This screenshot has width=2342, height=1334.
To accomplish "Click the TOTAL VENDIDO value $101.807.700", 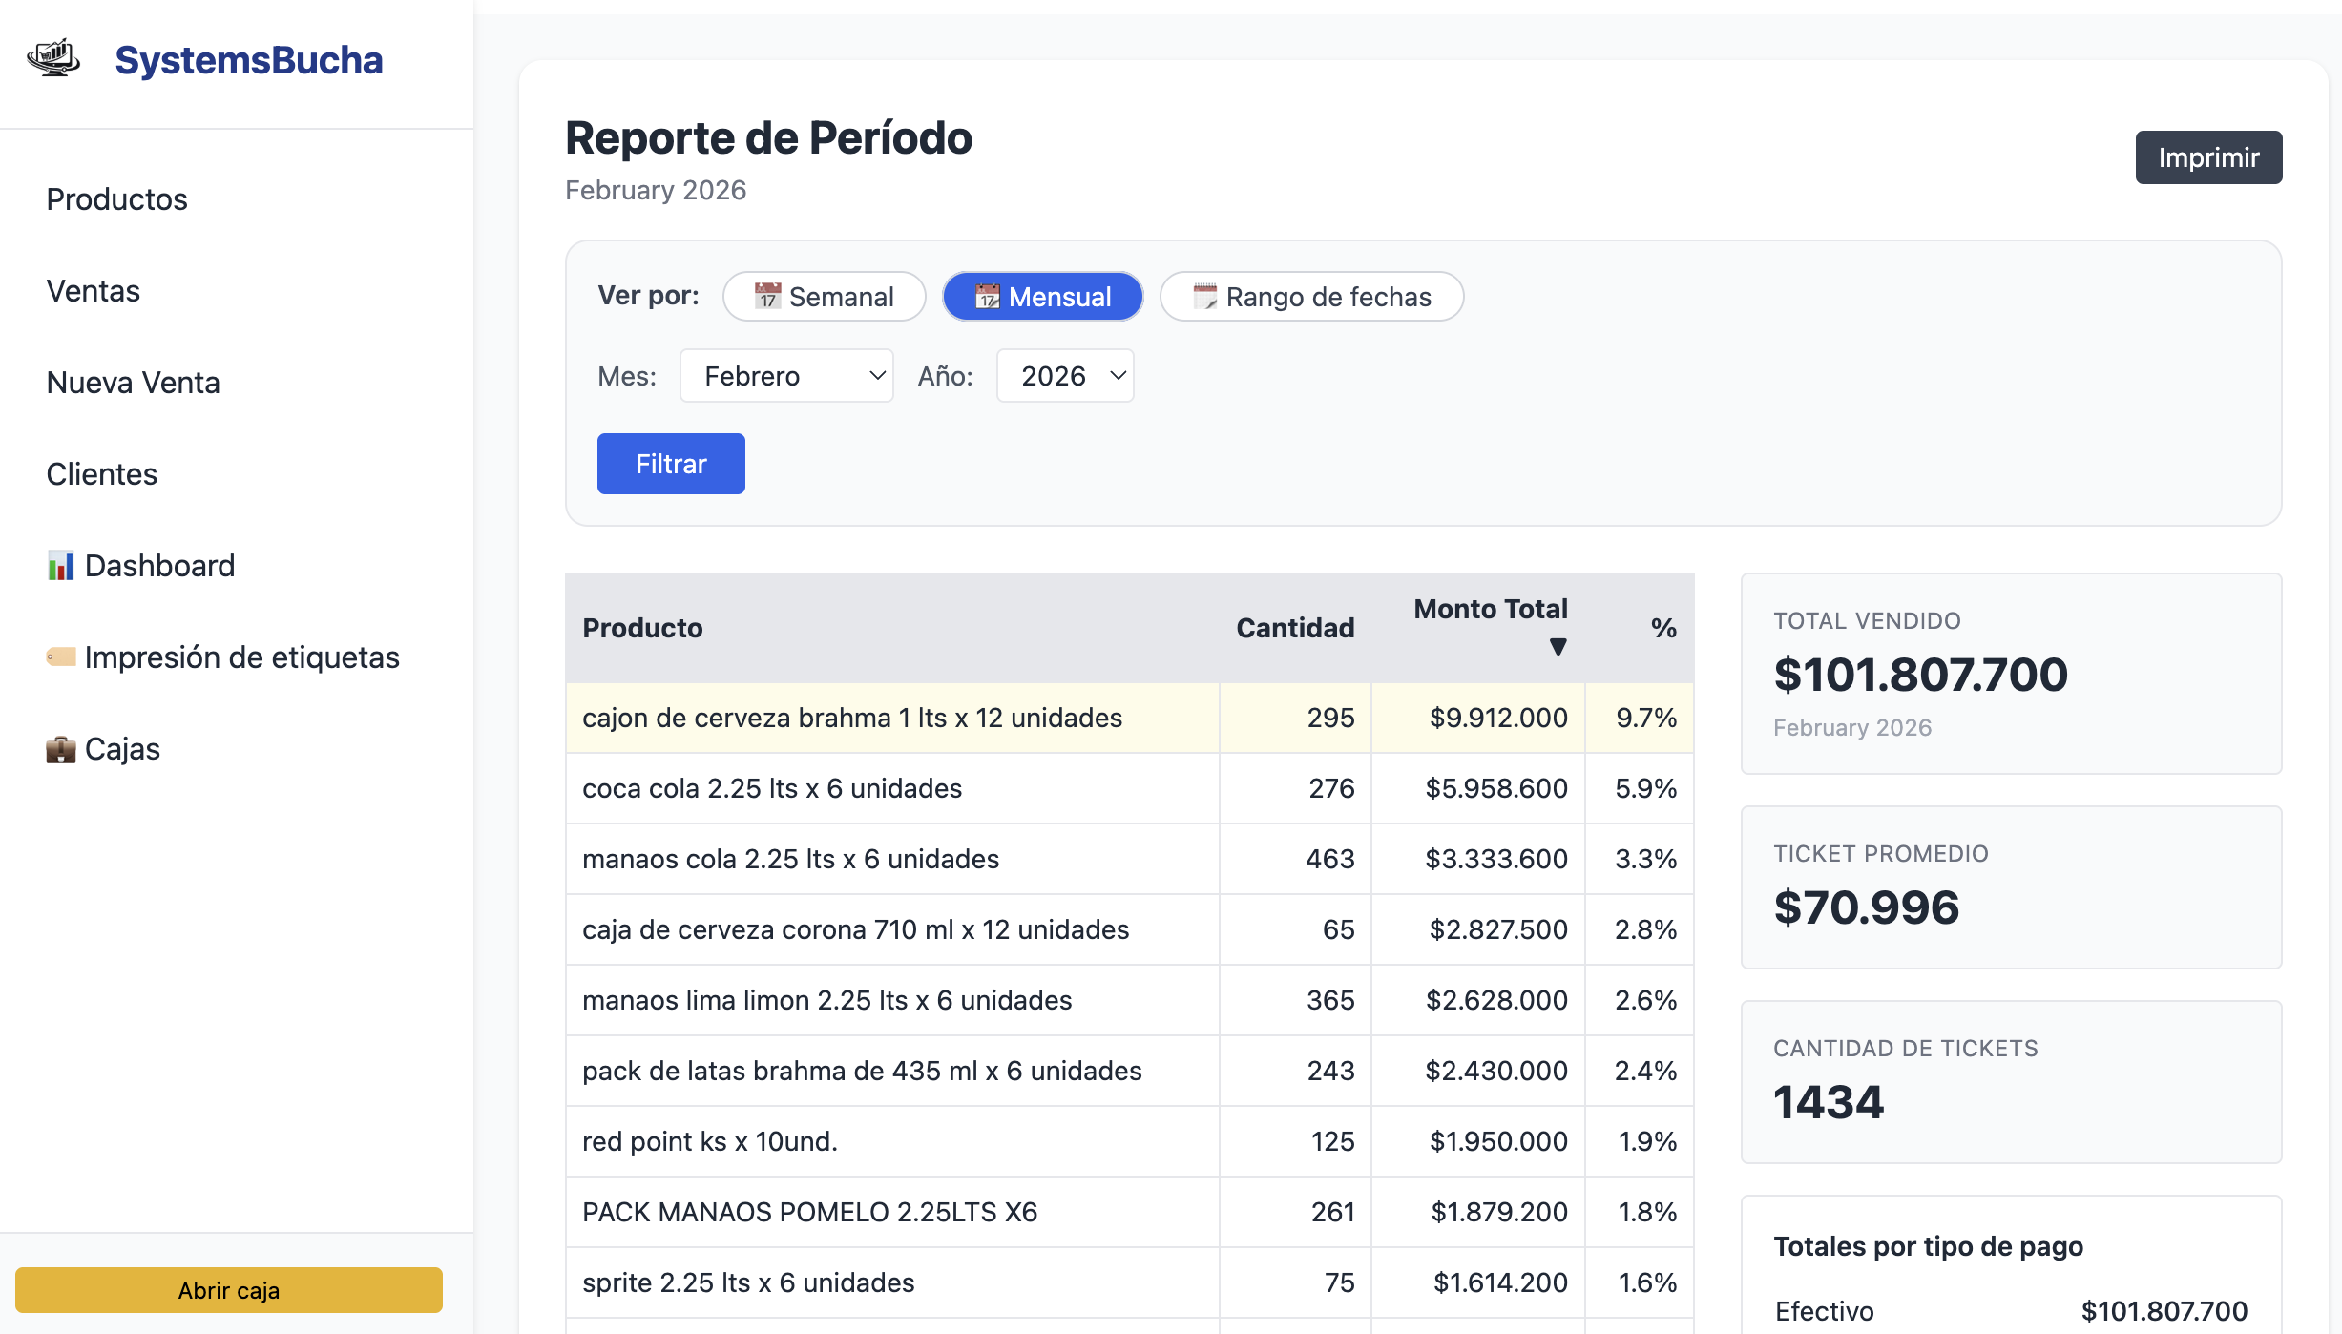I will pos(1920,675).
